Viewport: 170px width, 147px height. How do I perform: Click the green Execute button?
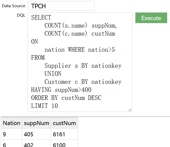coord(151,18)
